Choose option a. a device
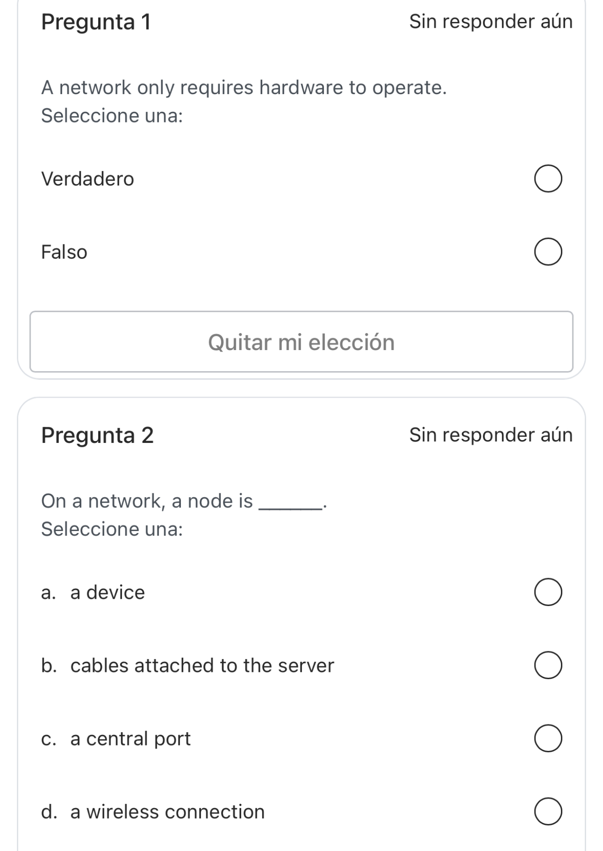 (548, 592)
